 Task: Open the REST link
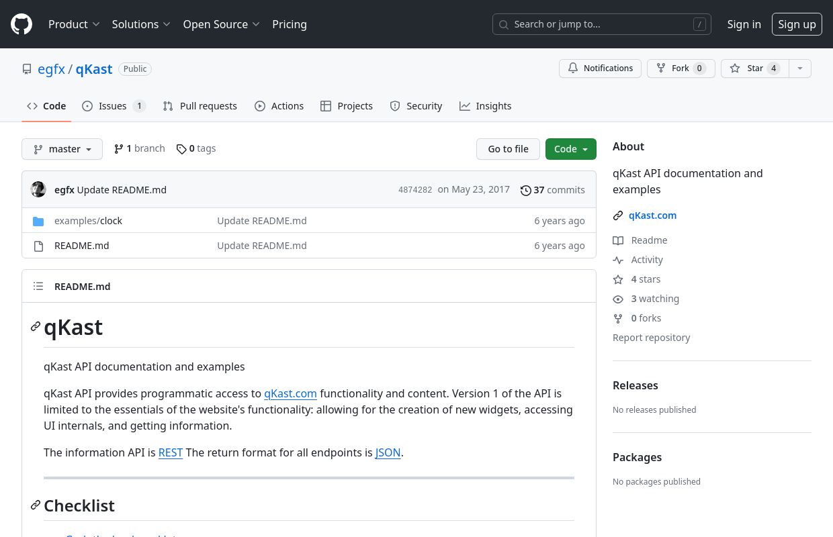pos(171,452)
